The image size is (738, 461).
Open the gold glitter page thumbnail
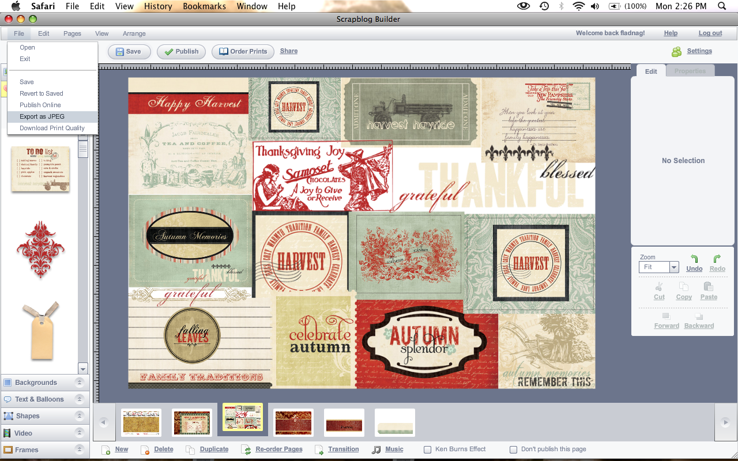coord(141,423)
